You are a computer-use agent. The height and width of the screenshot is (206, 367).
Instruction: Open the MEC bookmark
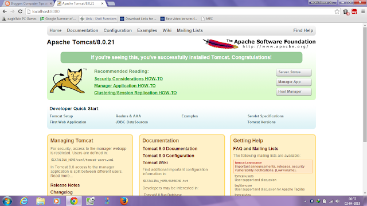[x=207, y=19]
